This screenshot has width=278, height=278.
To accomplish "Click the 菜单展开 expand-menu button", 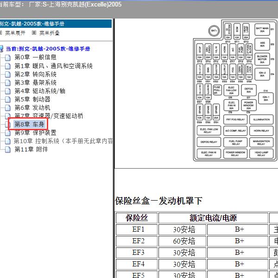I will coord(15,33).
